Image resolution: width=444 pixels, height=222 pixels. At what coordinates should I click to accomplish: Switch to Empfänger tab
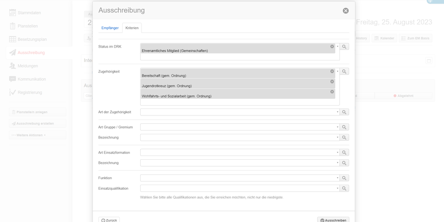click(110, 28)
